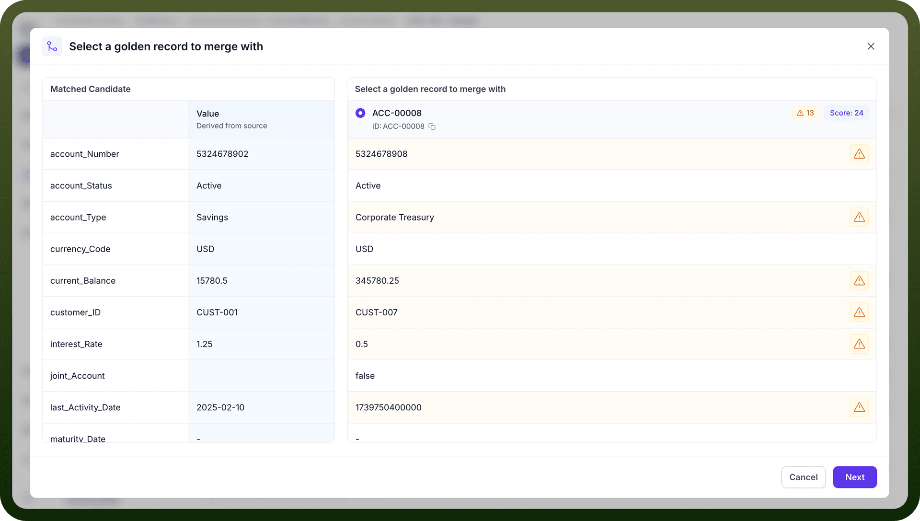Viewport: 920px width, 521px height.
Task: Click candidate balance value 15780.5
Action: 212,280
